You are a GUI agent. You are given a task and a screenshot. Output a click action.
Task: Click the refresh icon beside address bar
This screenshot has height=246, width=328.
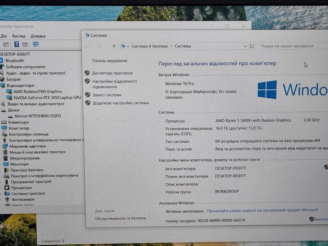[x=252, y=46]
